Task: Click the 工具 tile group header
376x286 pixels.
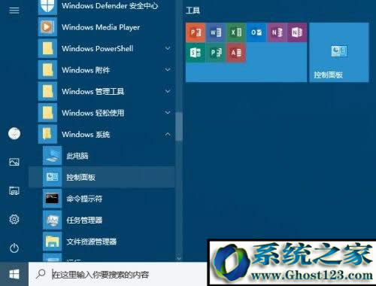Action: [193, 11]
